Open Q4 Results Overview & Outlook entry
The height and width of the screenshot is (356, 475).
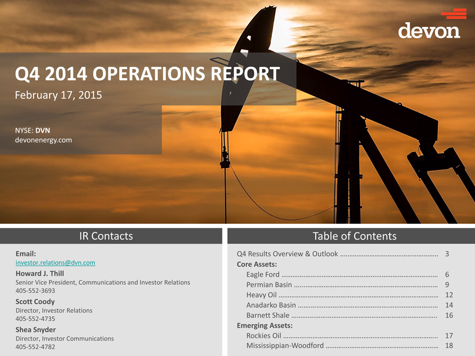tap(287, 254)
